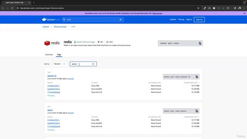Copy the docker pull redis command

coord(200,43)
